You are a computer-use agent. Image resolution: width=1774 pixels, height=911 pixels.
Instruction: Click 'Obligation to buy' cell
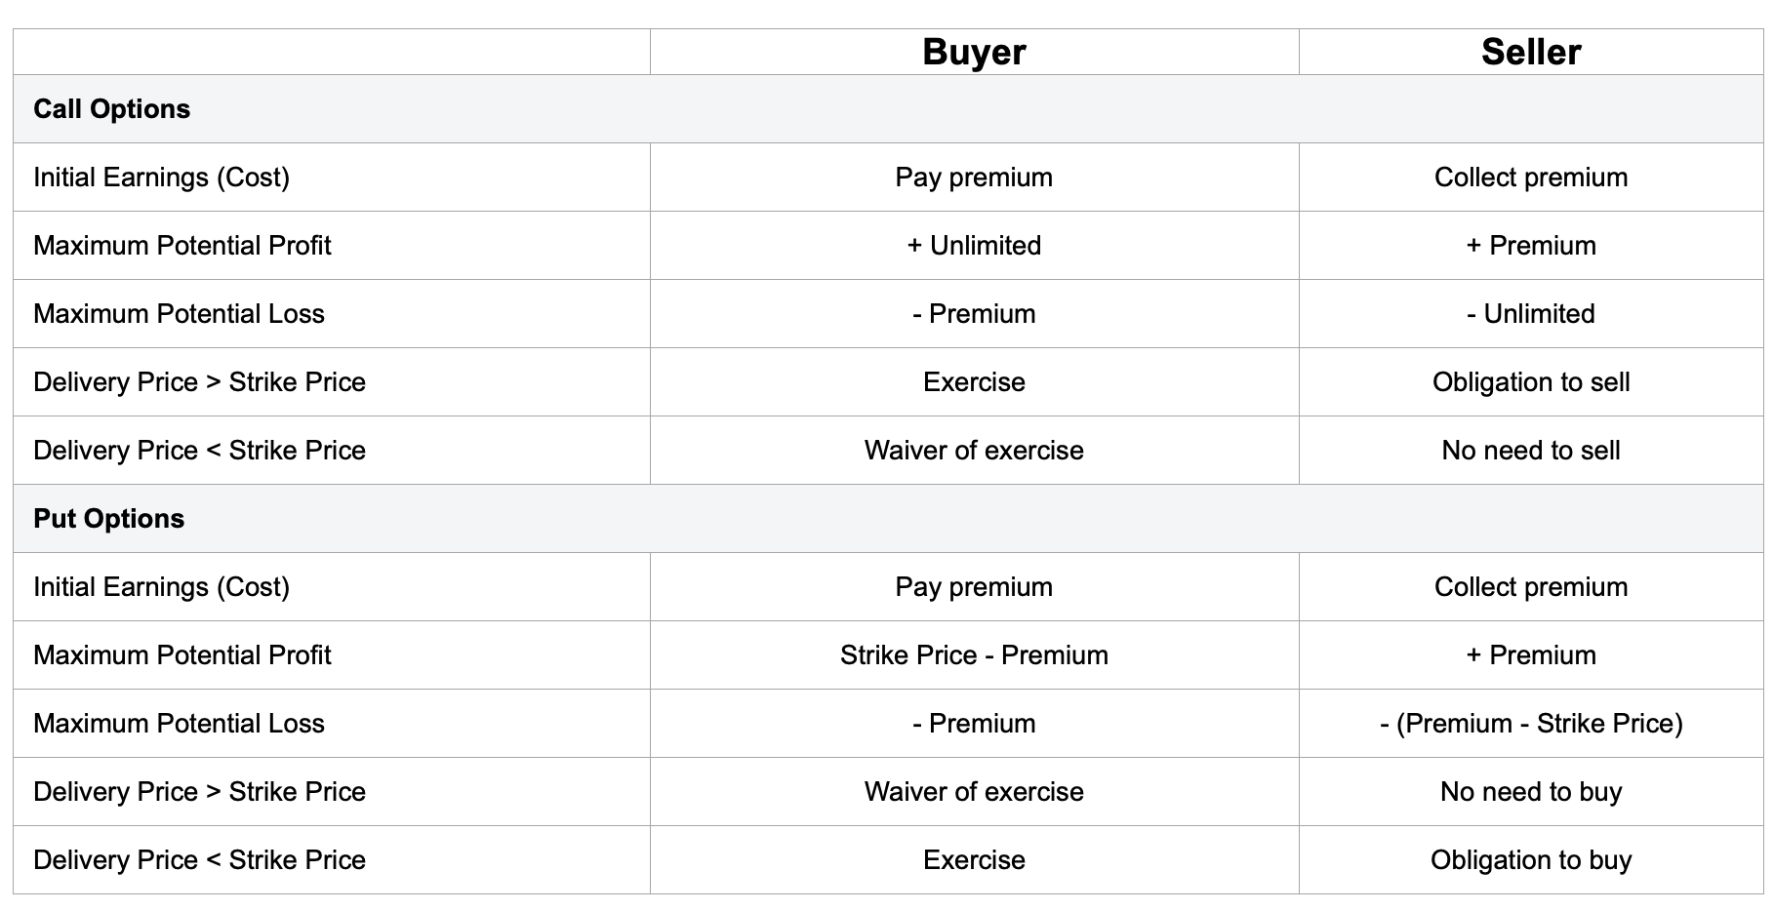(x=1530, y=860)
